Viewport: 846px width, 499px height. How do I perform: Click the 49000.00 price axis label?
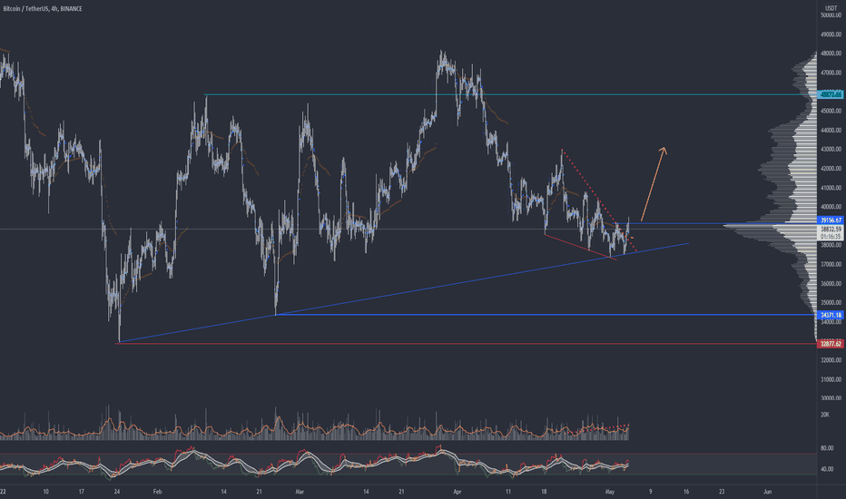(831, 34)
